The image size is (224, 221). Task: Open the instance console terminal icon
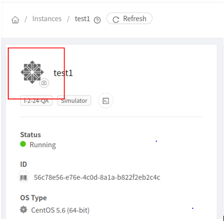(106, 101)
